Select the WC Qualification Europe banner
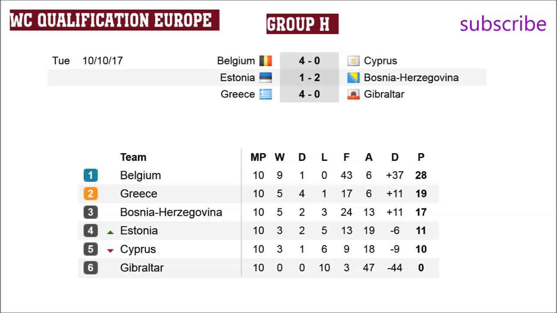Image resolution: width=557 pixels, height=313 pixels. [114, 20]
